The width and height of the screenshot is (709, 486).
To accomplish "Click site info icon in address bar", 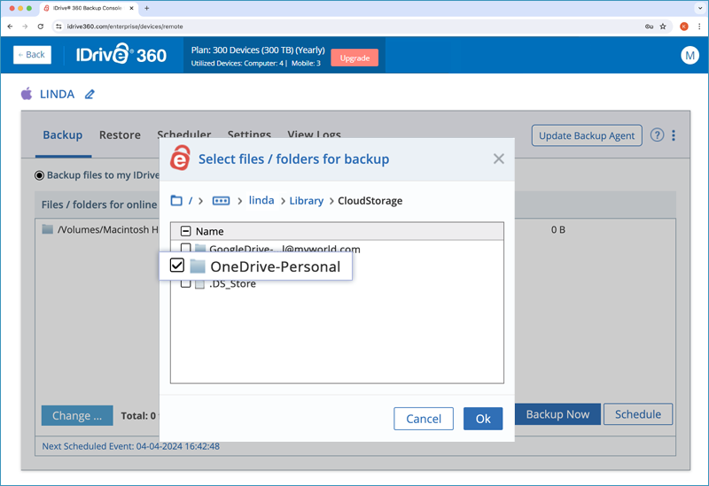I will coord(58,27).
